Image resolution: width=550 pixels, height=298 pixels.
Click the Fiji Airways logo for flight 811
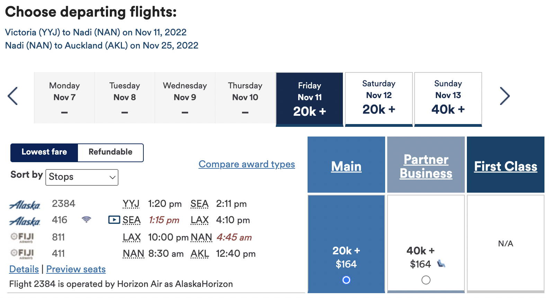(x=23, y=237)
